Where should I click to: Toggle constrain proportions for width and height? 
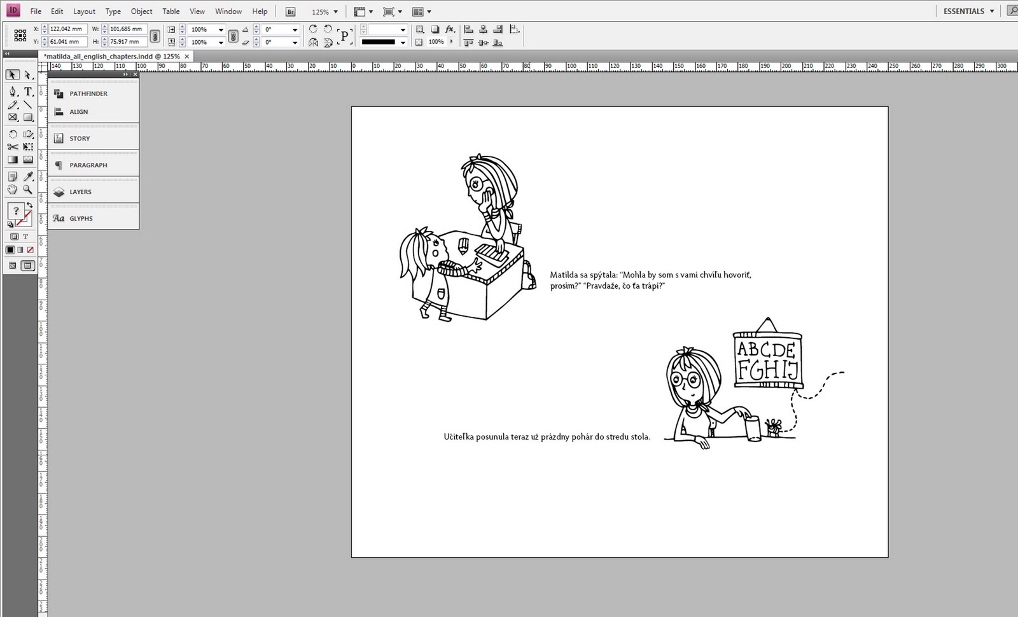point(155,36)
